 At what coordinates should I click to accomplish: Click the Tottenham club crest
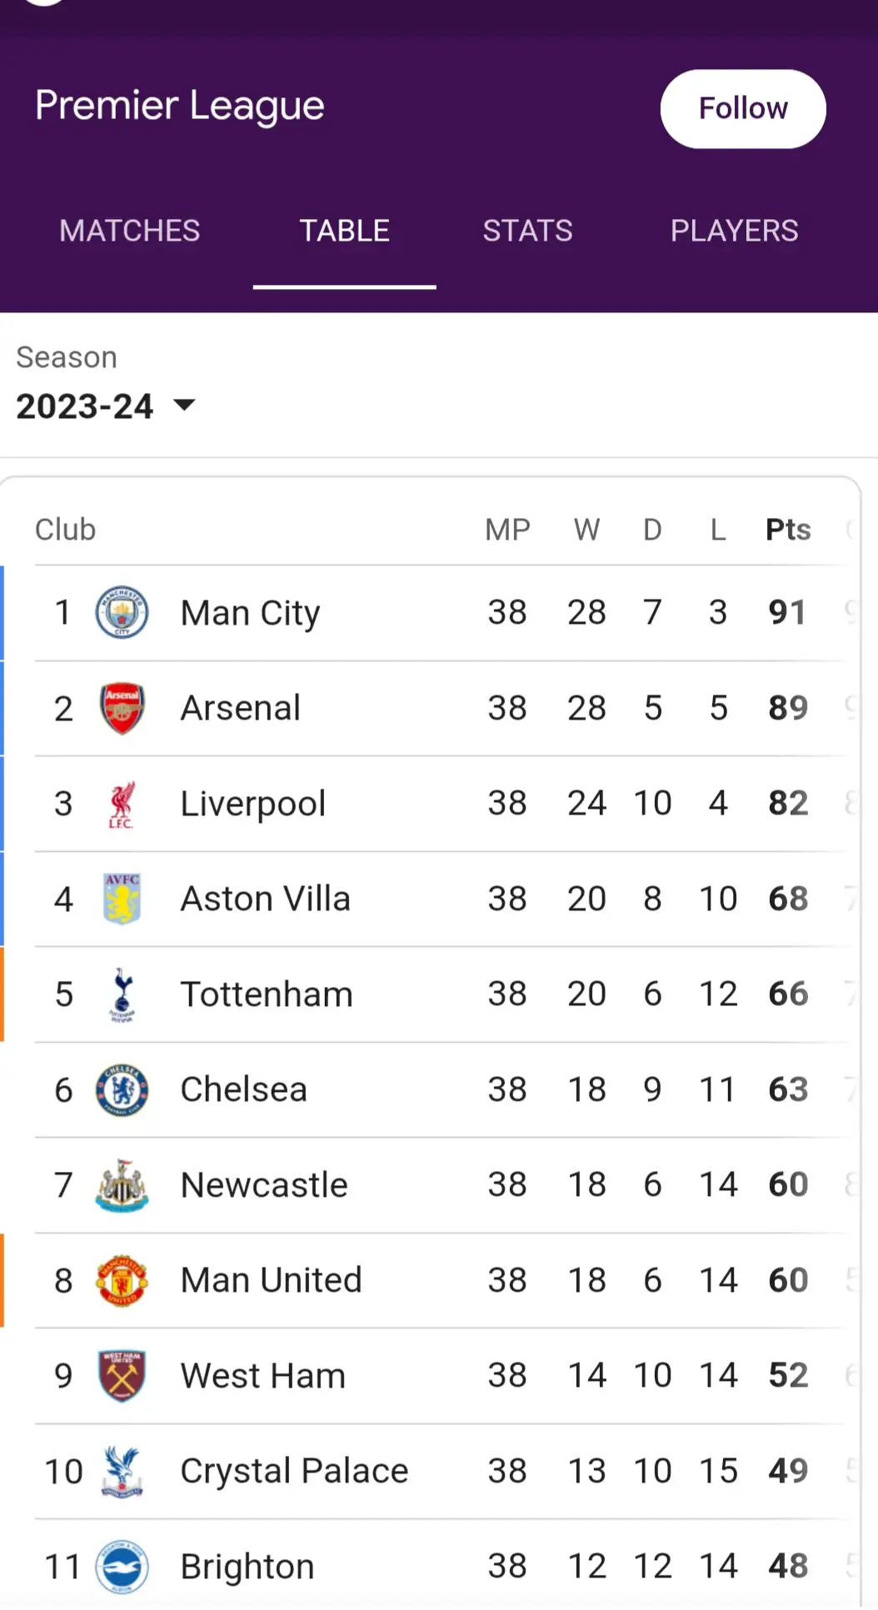(x=122, y=994)
